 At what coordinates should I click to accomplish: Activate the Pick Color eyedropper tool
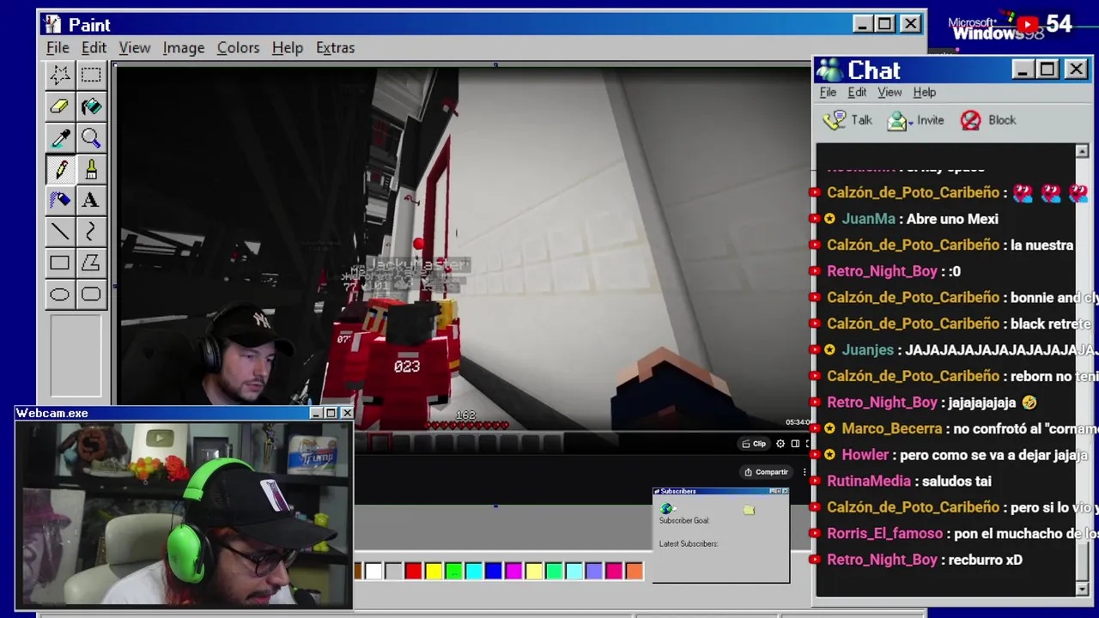coord(59,138)
